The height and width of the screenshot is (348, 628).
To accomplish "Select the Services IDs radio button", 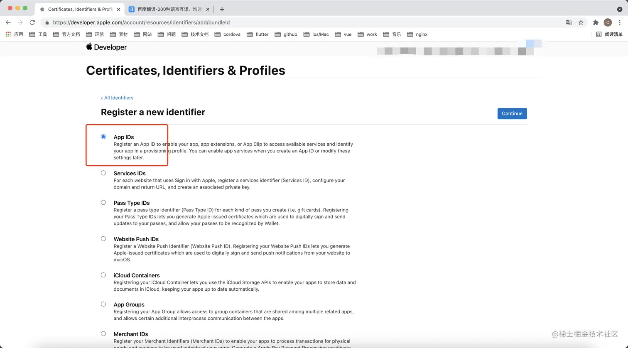I will [x=103, y=173].
